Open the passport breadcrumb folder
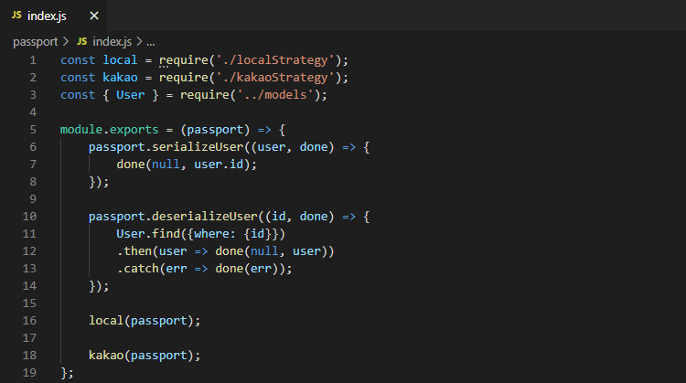 35,42
